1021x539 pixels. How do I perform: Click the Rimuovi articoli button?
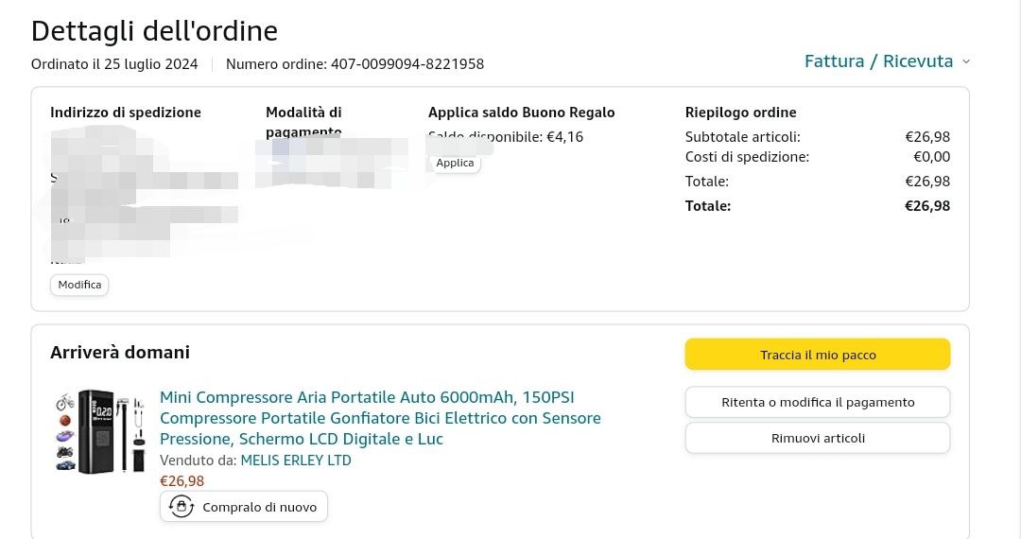pos(818,438)
